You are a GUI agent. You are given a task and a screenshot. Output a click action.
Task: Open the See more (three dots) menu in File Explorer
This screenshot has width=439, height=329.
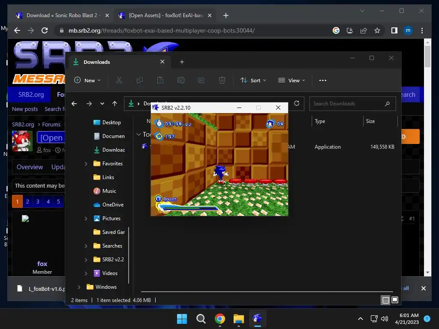pyautogui.click(x=322, y=80)
